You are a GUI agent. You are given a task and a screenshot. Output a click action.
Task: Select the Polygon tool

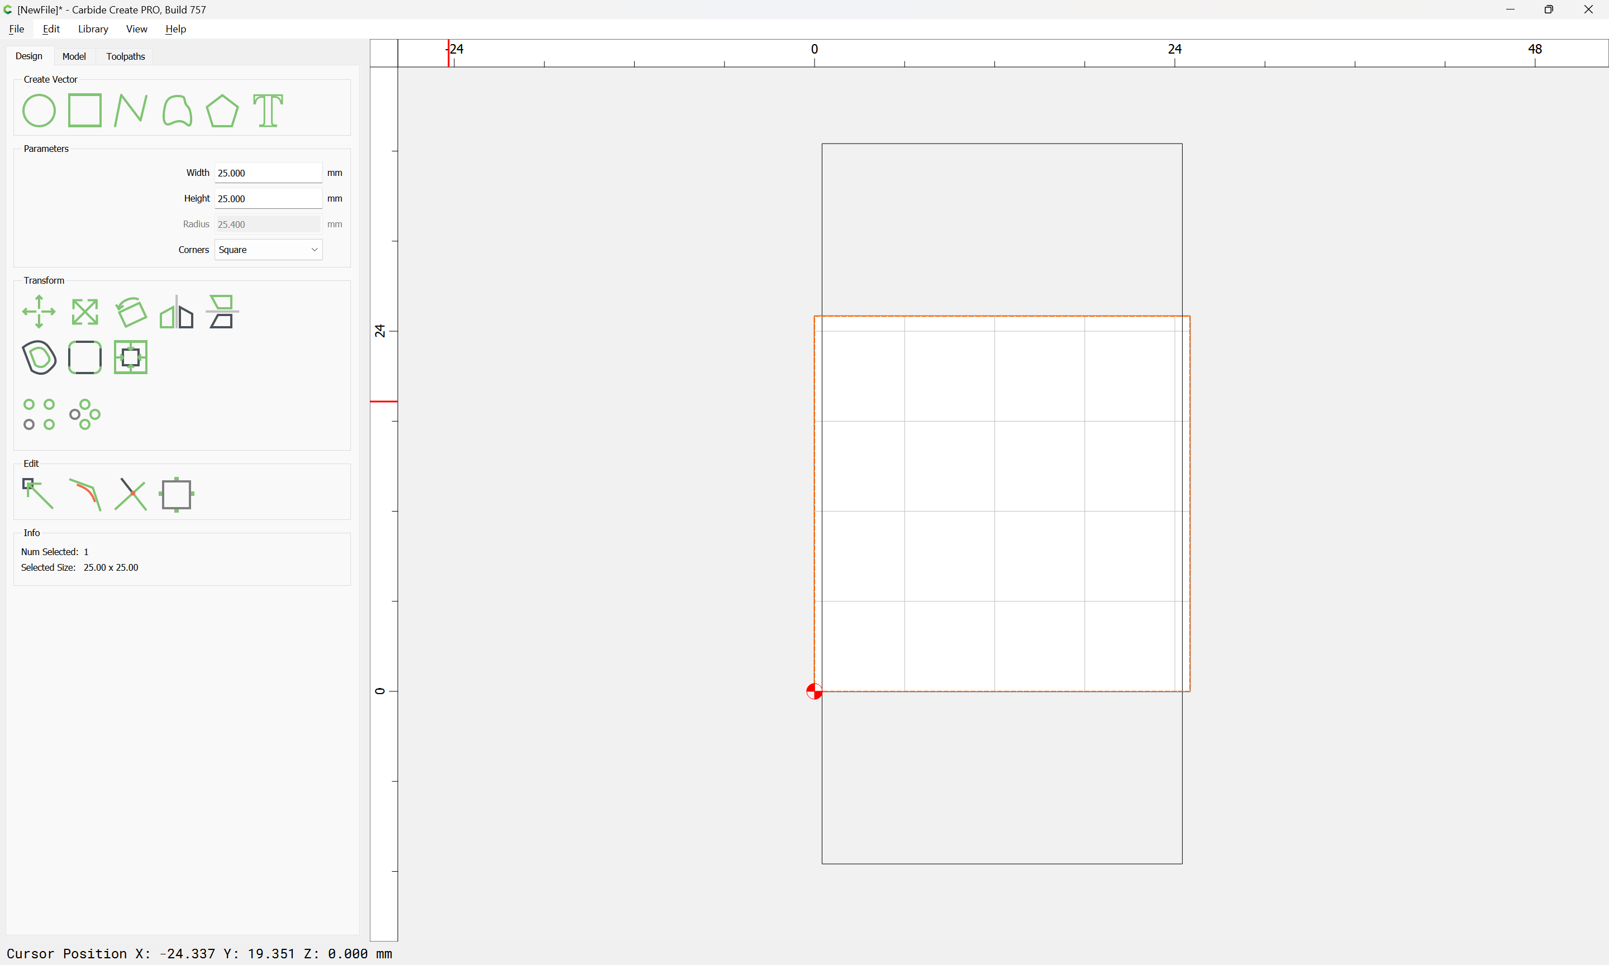(x=222, y=111)
